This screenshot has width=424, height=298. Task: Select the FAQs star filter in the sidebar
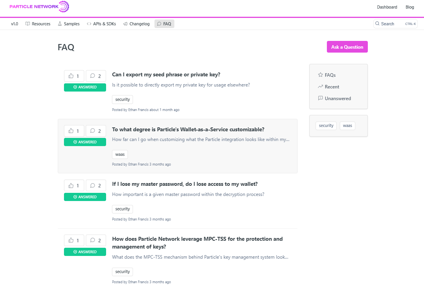click(328, 75)
